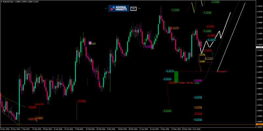263x131 pixels.
Task: Select the orange 1.05807 price label
Action: point(39,118)
